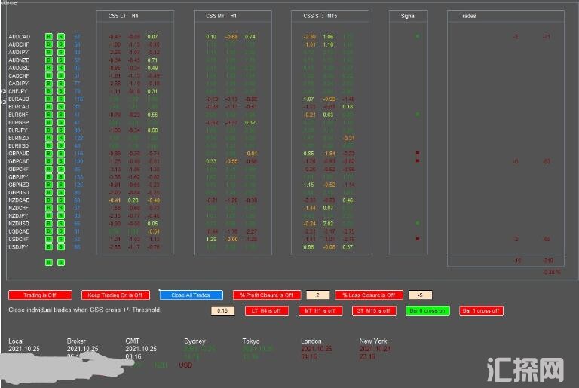Click the red signal marker for USDCHF
This screenshot has width=579, height=388.
pos(417,239)
